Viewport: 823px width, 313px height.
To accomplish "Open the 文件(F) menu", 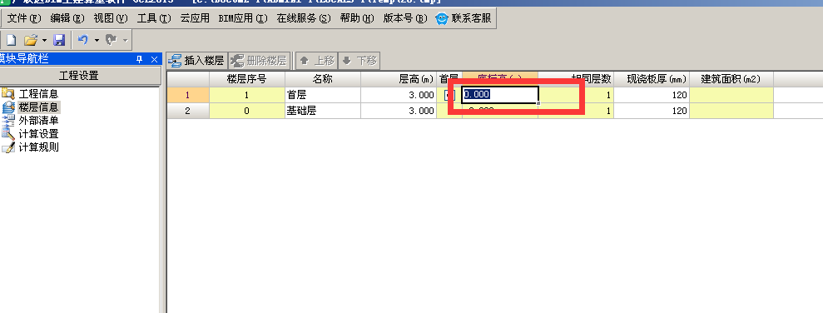I will click(24, 18).
